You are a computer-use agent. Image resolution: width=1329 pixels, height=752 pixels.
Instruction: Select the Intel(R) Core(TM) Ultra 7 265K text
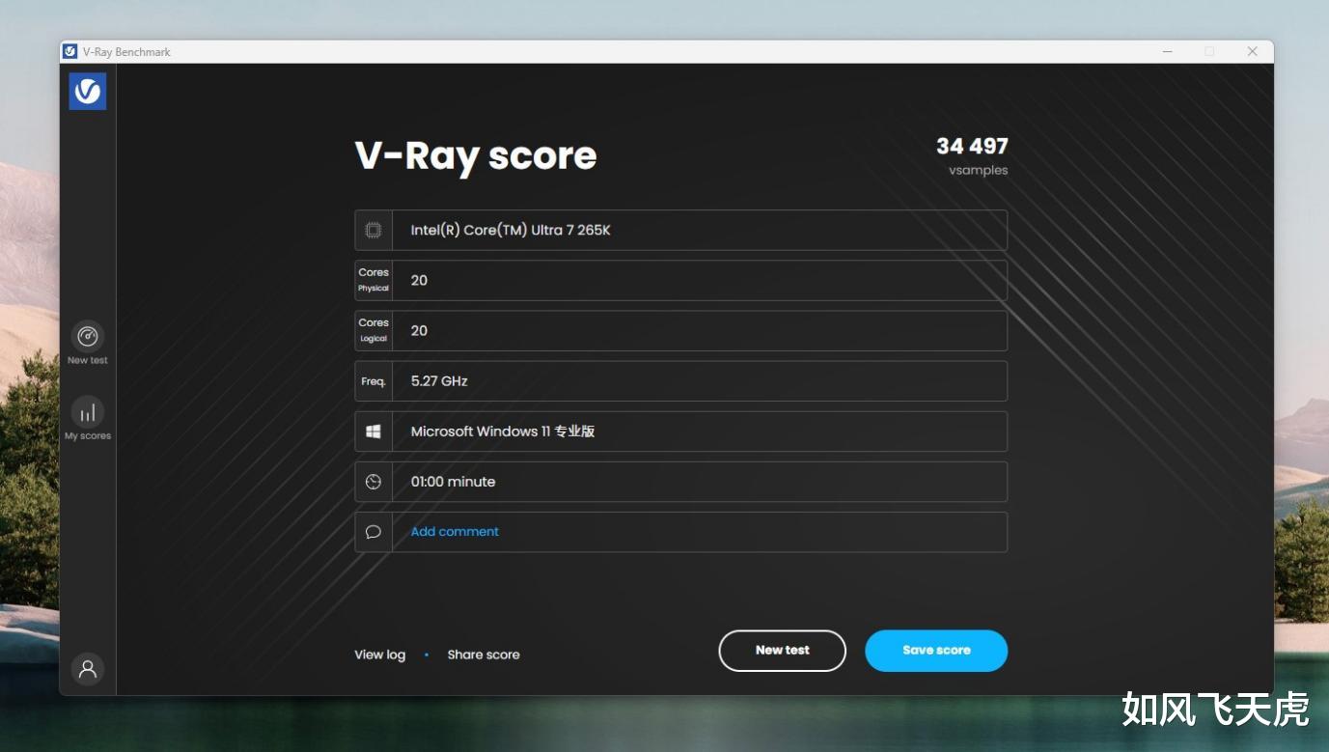511,230
